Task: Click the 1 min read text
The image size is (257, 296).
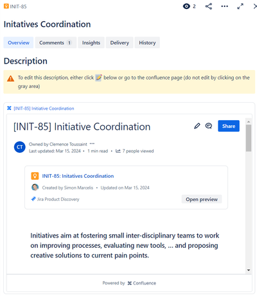Action: tap(98, 151)
